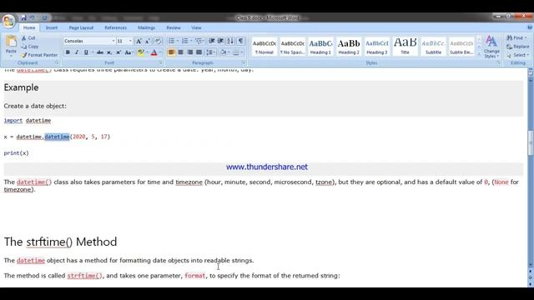Toggle superscript formatting
Screen dimensions: 534x300
(118, 52)
